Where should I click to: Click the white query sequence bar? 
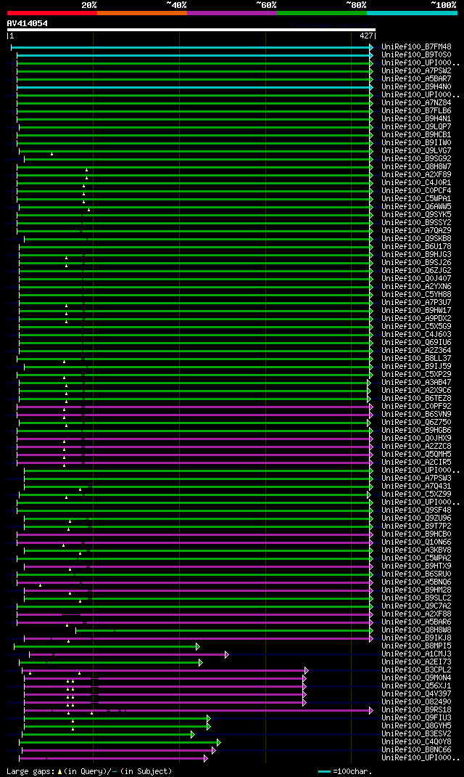click(x=191, y=30)
